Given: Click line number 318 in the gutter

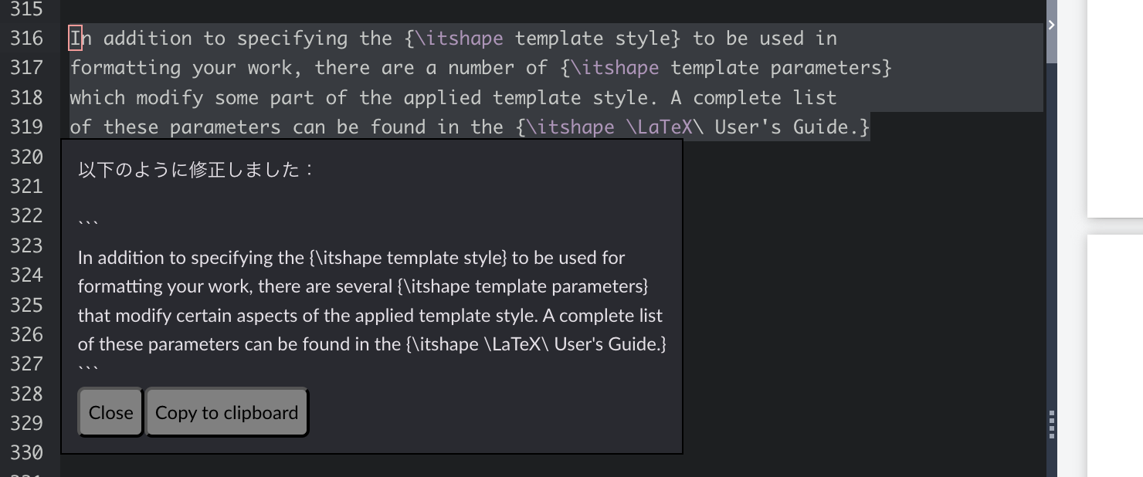Looking at the screenshot, I should click(26, 97).
